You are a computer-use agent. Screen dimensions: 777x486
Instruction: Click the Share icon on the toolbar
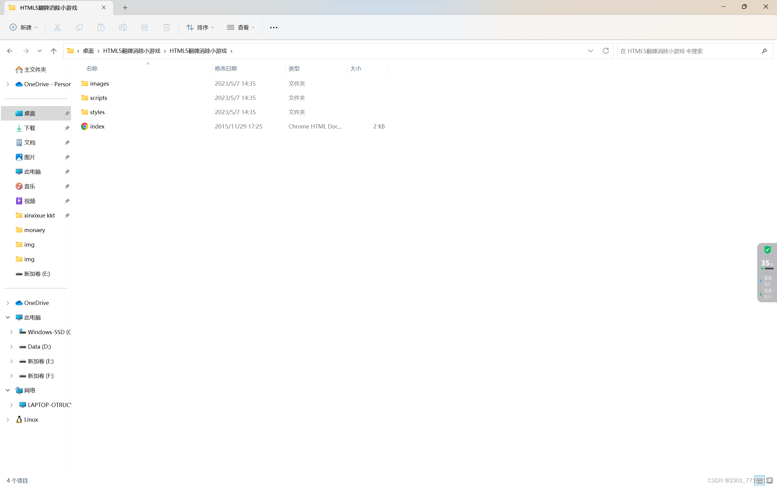click(144, 27)
